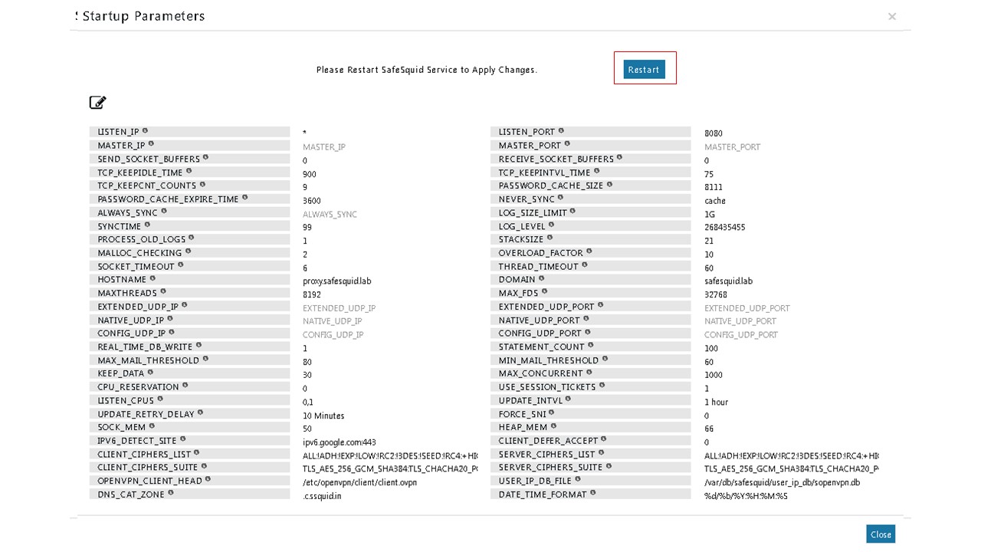Image resolution: width=981 pixels, height=552 pixels.
Task: Click info icon next to NEVER_SYNC
Action: (561, 198)
